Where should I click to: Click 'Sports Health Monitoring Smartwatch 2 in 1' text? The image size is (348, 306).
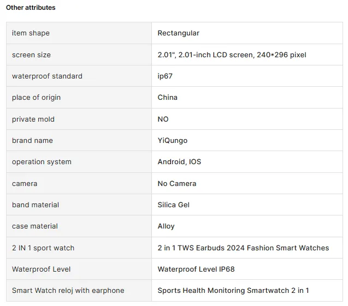coord(233,291)
